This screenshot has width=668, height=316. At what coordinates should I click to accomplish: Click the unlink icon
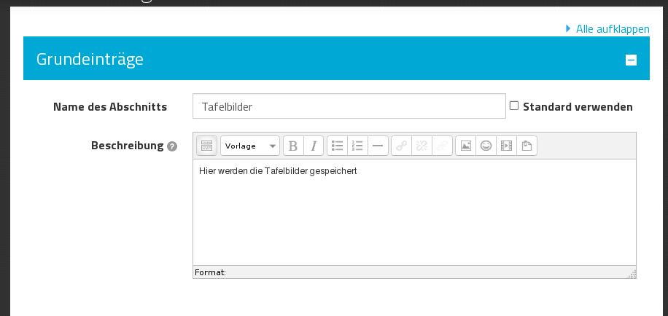click(422, 146)
